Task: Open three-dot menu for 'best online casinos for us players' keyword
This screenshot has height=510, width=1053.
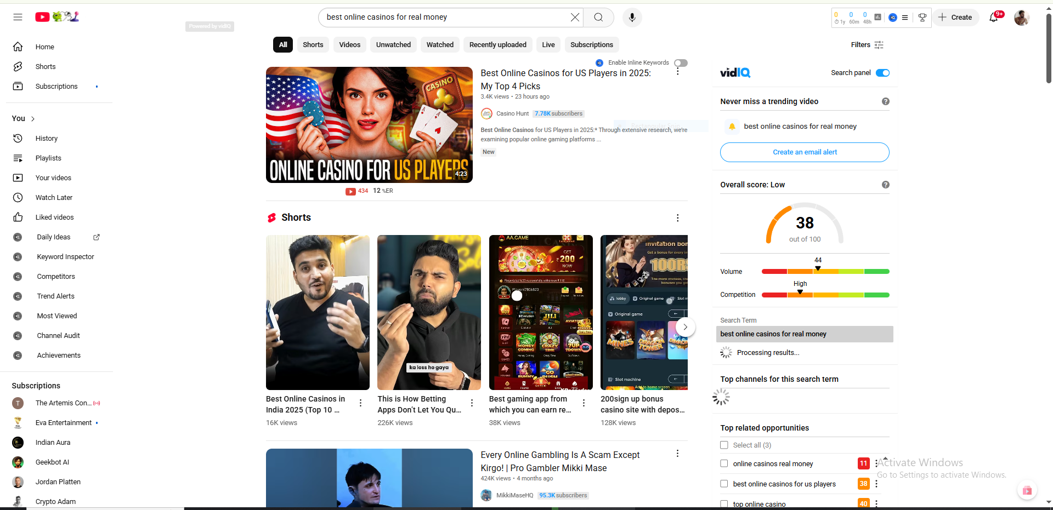Action: (876, 484)
